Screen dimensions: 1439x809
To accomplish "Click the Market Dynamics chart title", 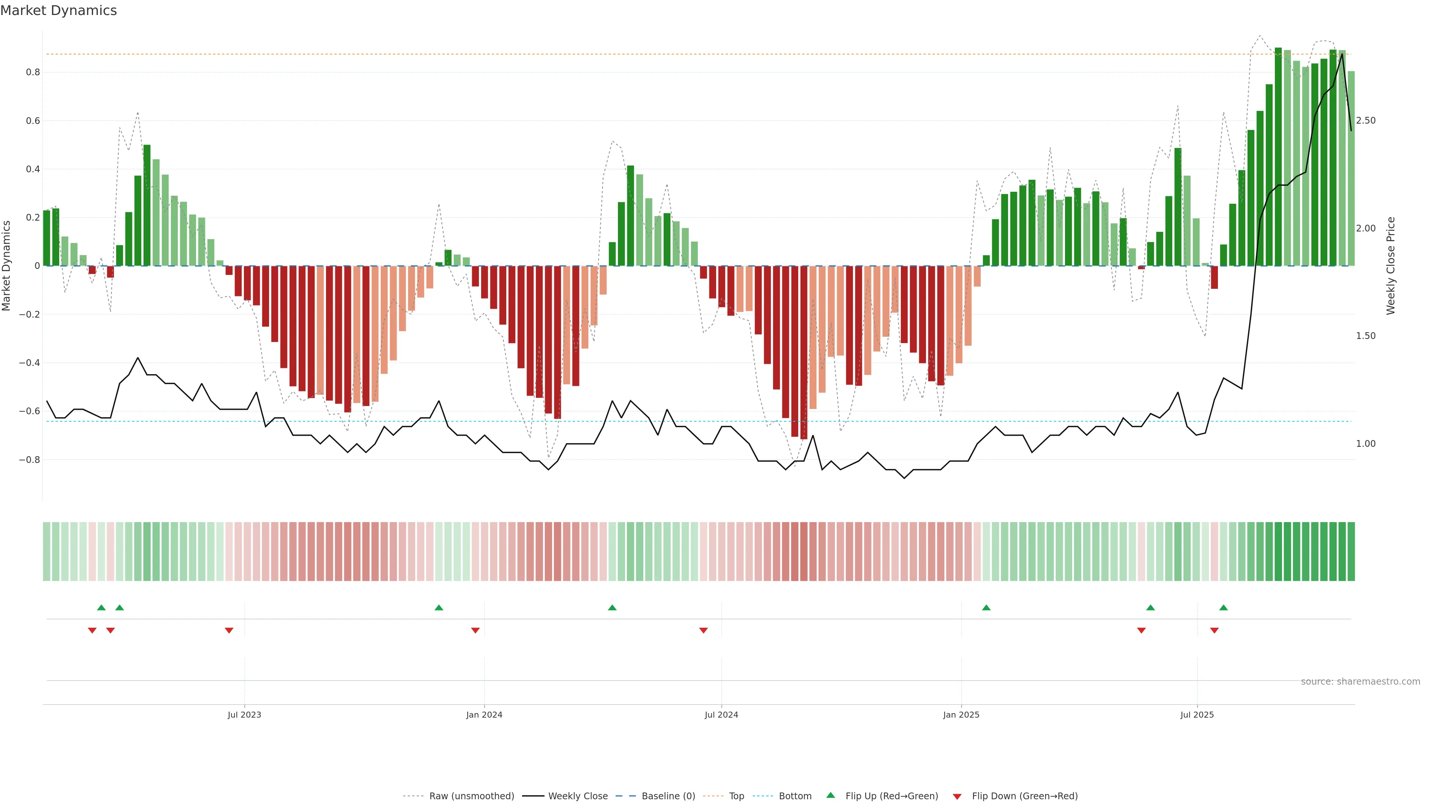I will (x=59, y=10).
